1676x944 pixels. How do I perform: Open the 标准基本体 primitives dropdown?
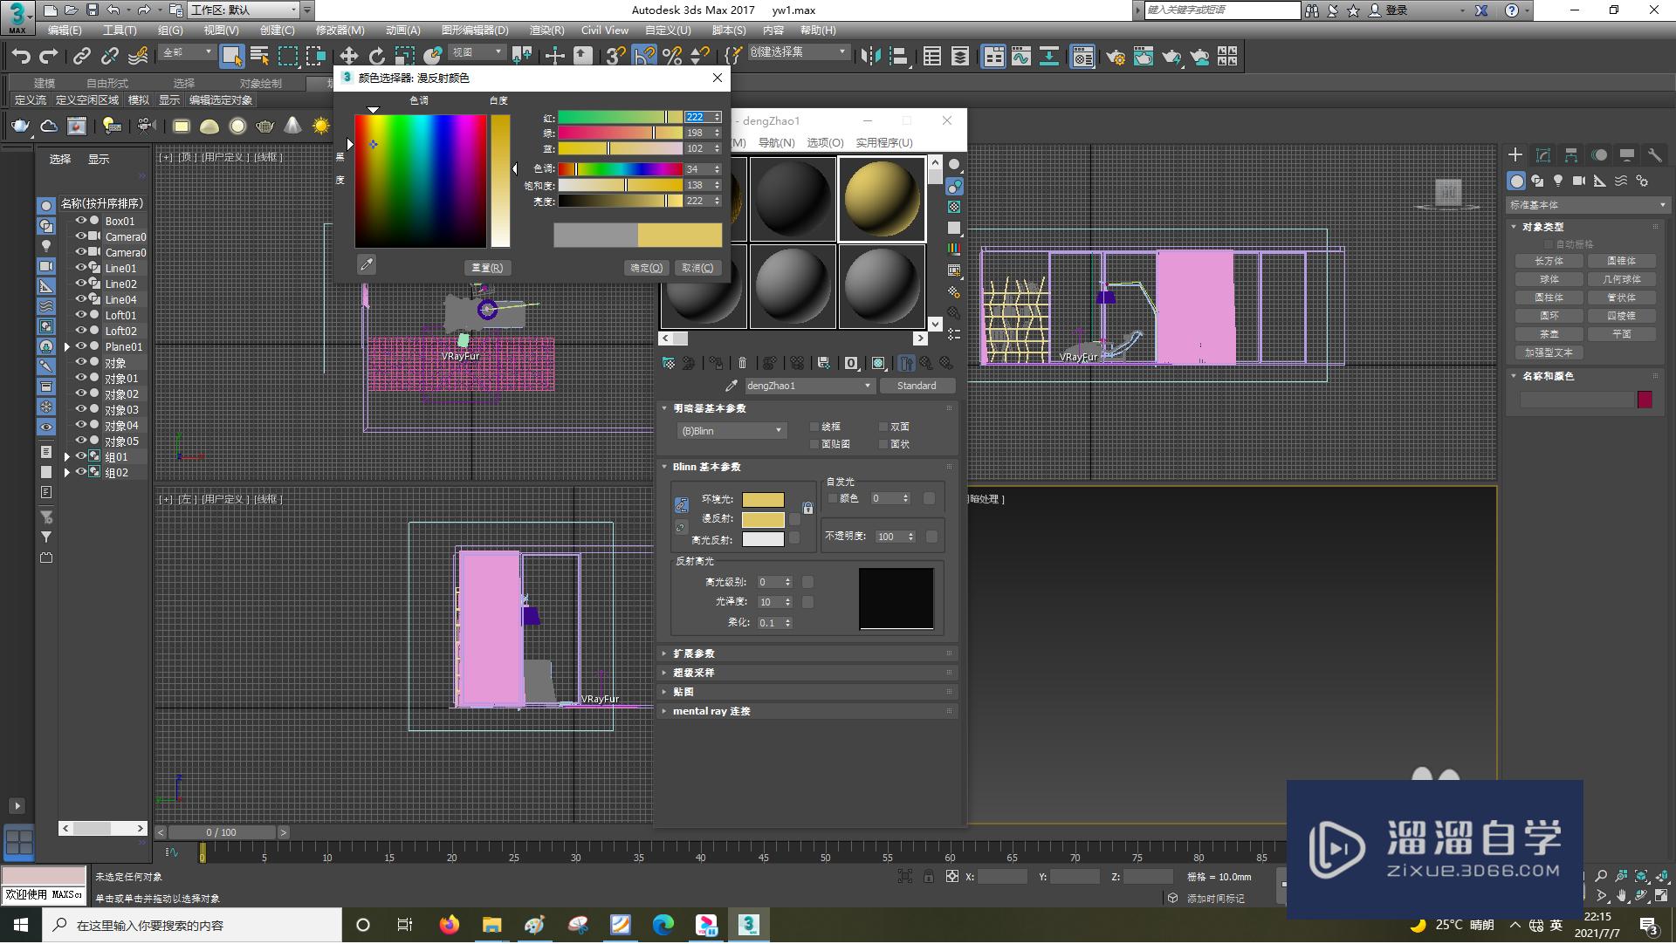click(1587, 206)
